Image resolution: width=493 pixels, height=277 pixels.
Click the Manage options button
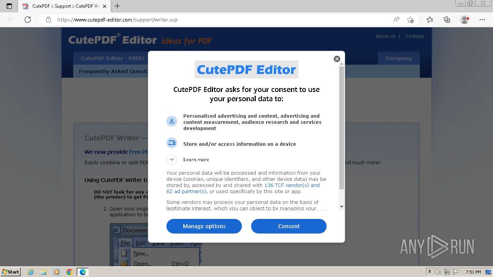[204, 226]
